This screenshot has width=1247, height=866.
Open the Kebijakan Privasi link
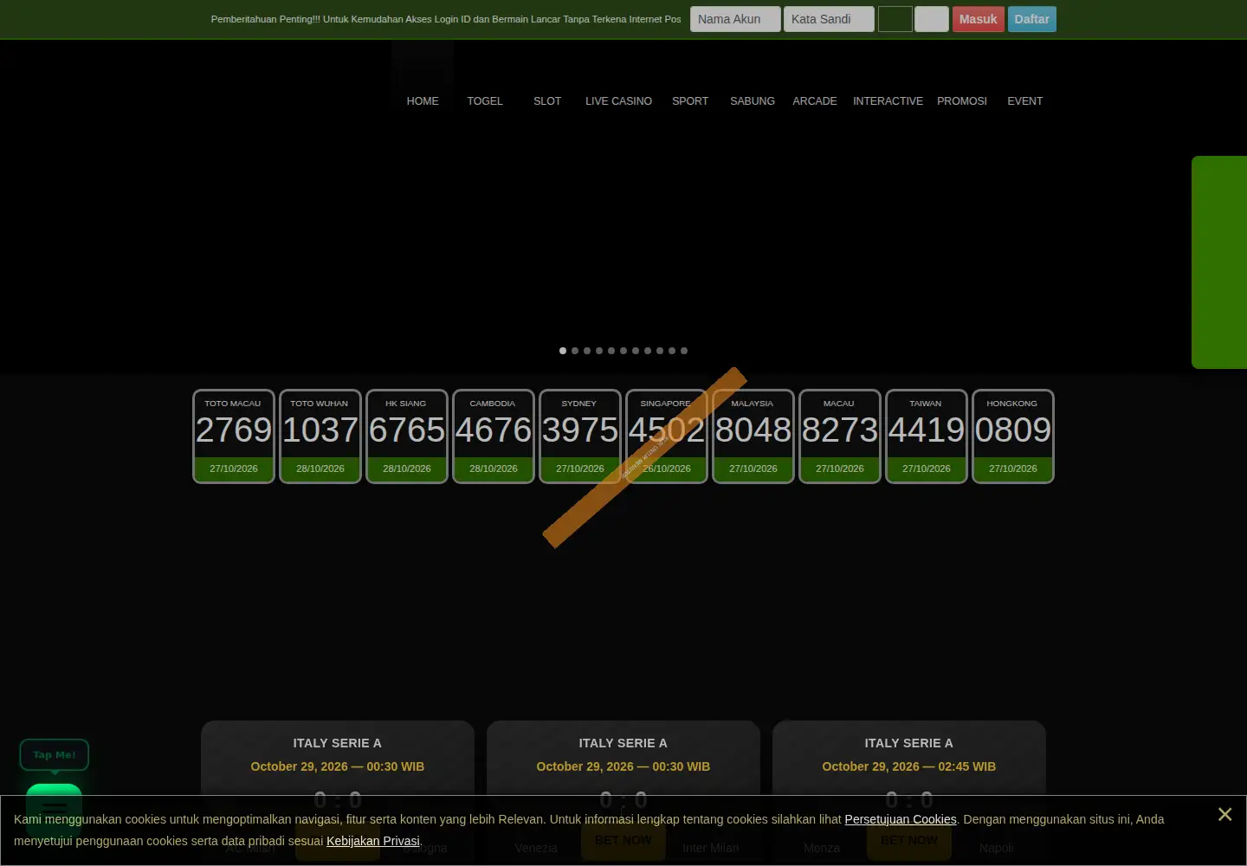(373, 841)
